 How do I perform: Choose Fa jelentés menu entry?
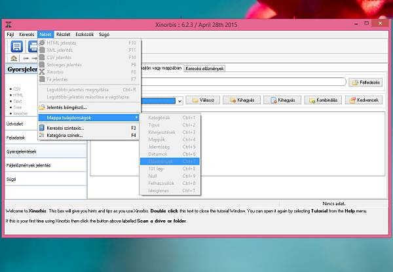click(88, 79)
